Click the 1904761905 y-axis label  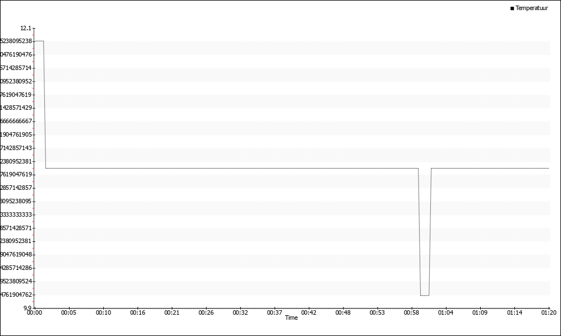click(x=16, y=134)
